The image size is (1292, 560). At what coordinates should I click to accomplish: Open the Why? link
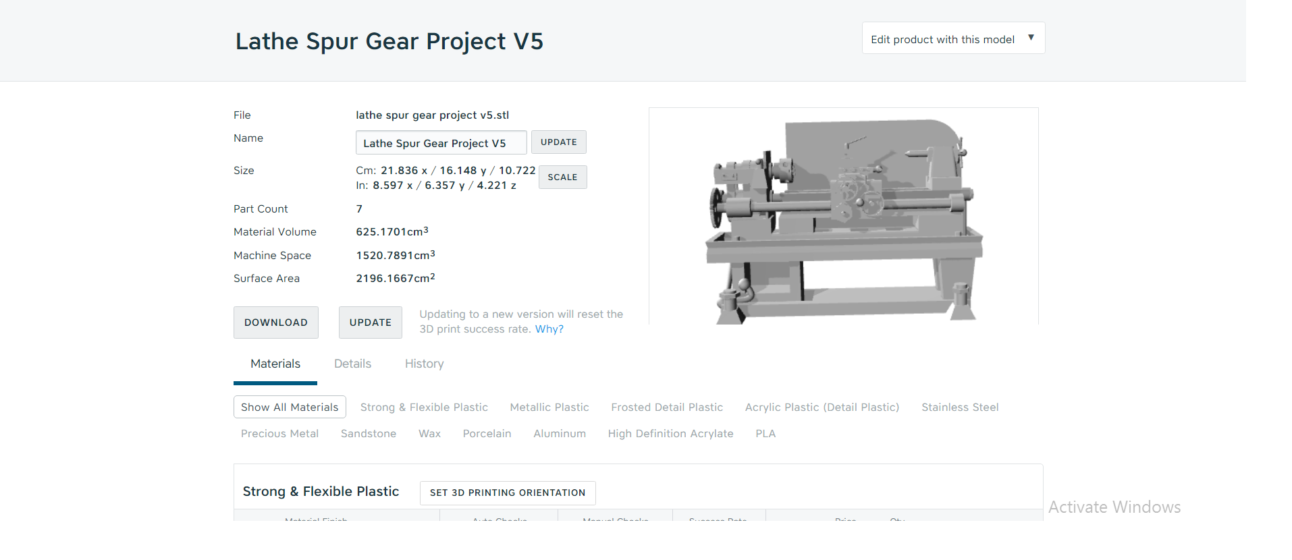click(549, 329)
